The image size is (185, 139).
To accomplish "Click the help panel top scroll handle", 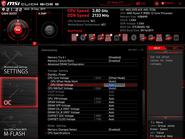I will 165,51.
